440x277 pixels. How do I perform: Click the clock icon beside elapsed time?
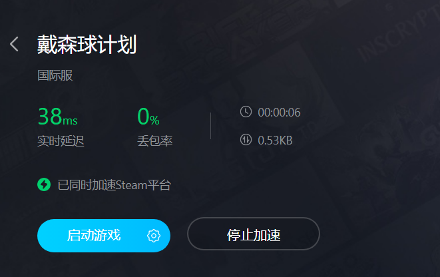[x=246, y=112]
